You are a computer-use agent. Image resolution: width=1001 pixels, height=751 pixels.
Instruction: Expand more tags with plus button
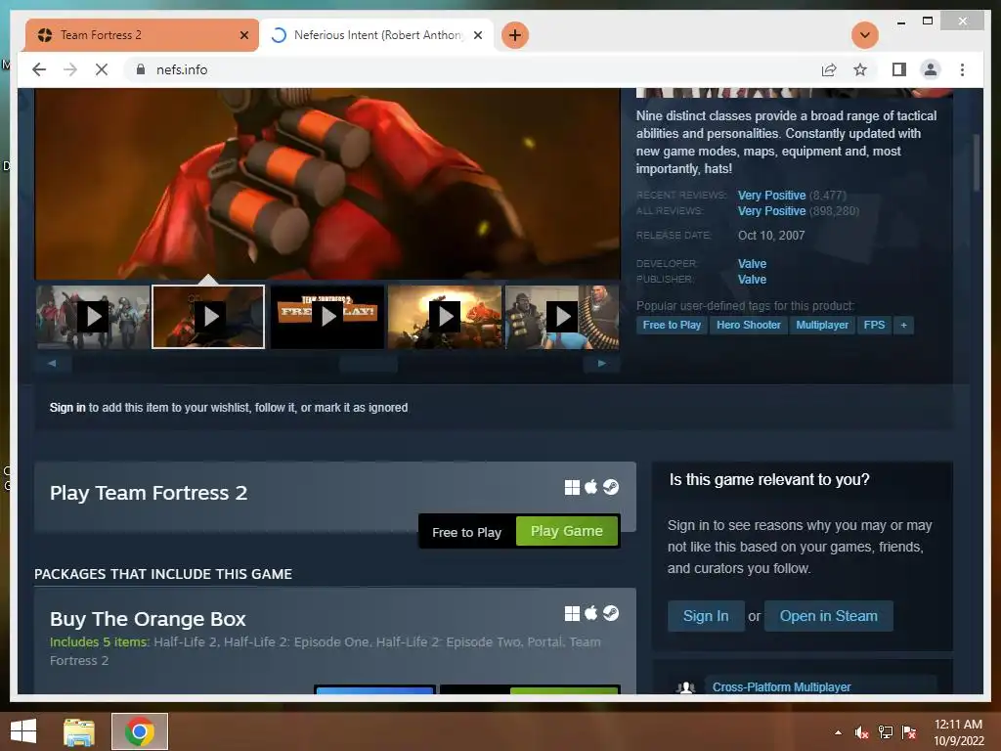903,325
